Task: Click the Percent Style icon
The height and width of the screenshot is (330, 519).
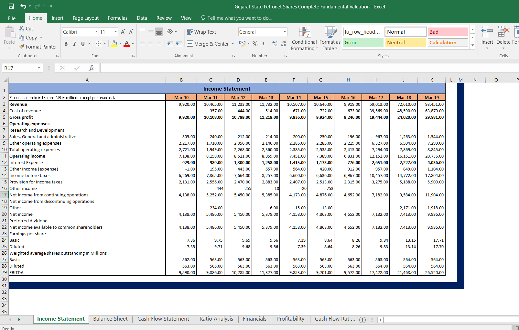Action: (x=255, y=44)
